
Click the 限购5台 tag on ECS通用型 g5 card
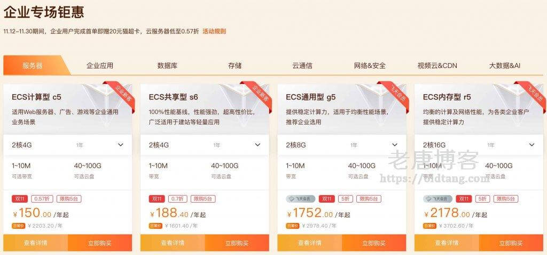click(369, 199)
